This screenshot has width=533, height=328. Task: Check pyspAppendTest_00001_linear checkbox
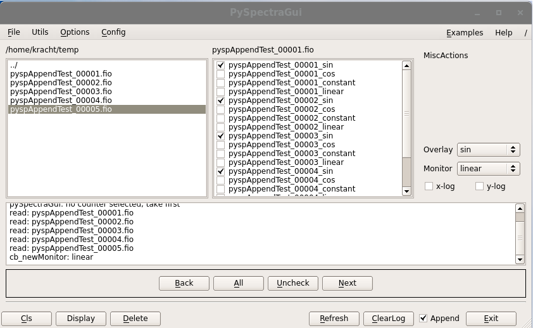221,92
